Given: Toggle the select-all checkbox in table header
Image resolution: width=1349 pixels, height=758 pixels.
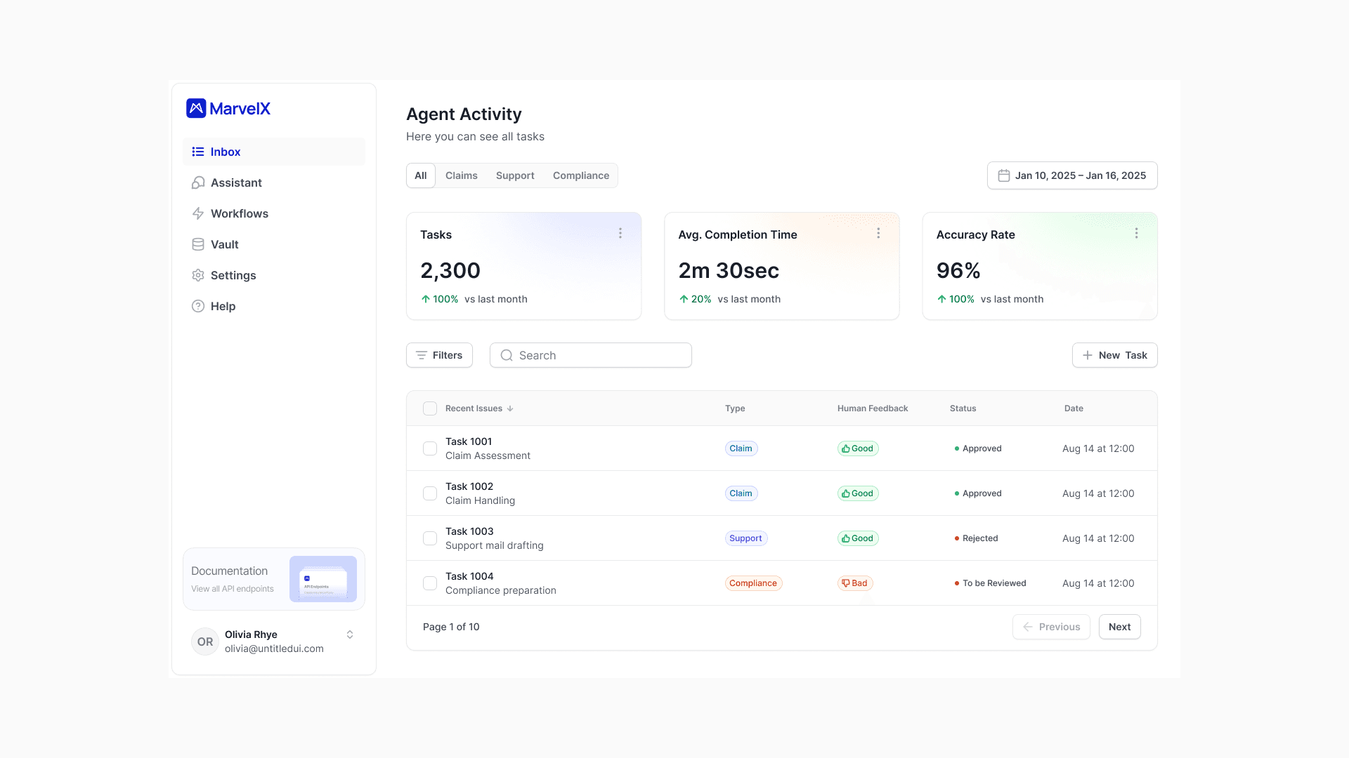Looking at the screenshot, I should pyautogui.click(x=430, y=408).
